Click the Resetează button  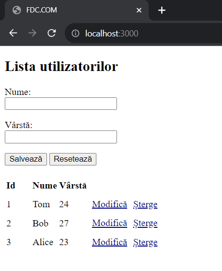coord(73,159)
